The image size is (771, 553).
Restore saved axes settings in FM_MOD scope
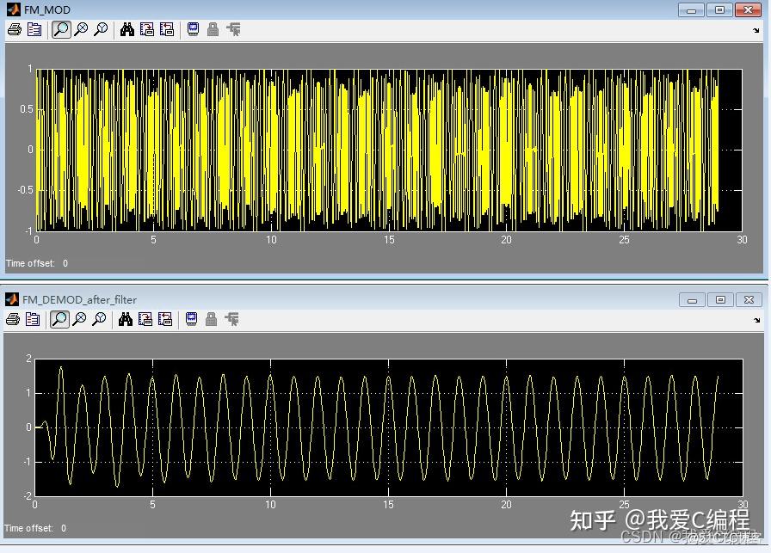click(x=167, y=29)
